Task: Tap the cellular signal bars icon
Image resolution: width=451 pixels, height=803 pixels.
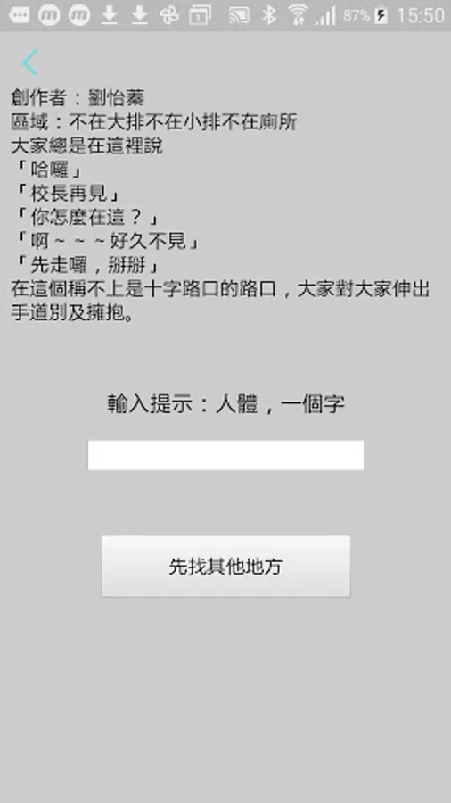Action: [325, 15]
